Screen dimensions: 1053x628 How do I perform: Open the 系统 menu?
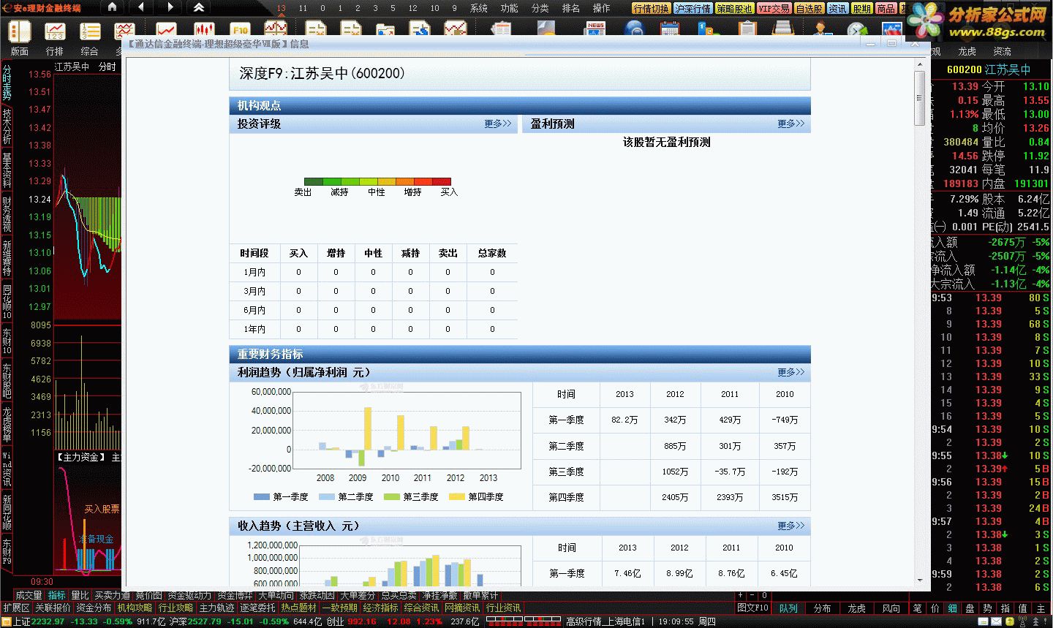tap(479, 8)
